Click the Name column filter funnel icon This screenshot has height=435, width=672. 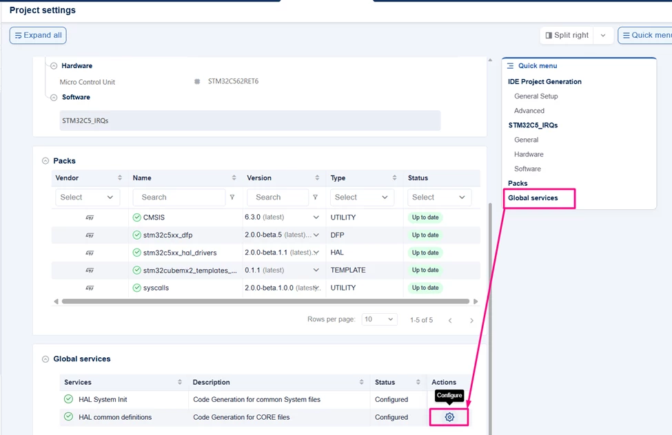[x=232, y=198]
